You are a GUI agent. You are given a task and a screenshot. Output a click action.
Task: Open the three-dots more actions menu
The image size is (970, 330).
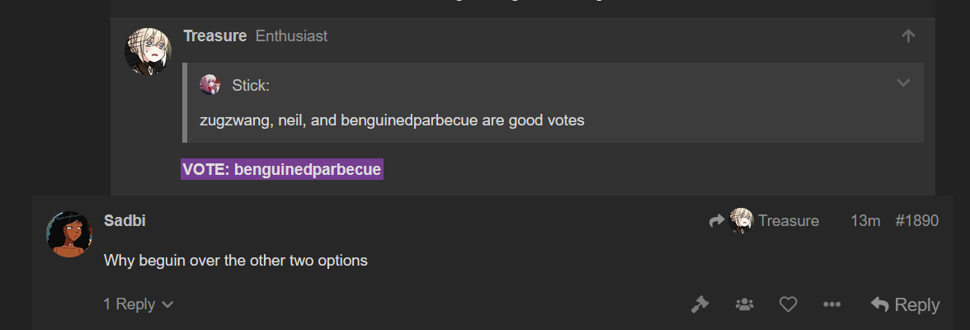[x=832, y=304]
